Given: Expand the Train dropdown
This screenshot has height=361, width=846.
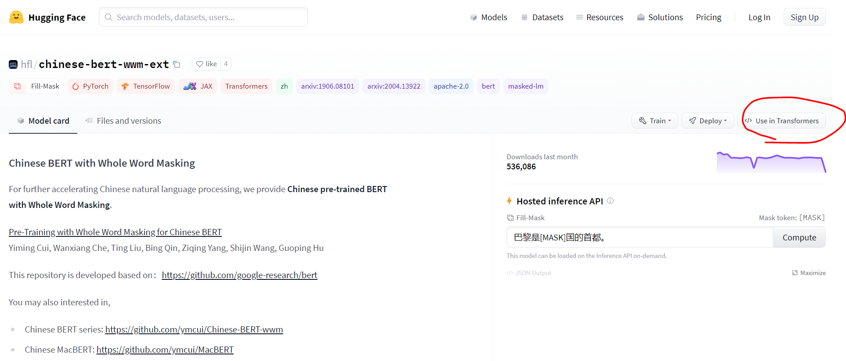Looking at the screenshot, I should click(655, 121).
